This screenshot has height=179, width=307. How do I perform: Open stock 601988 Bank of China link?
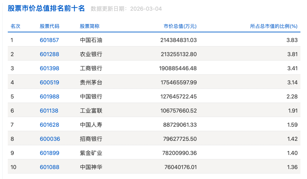49,96
